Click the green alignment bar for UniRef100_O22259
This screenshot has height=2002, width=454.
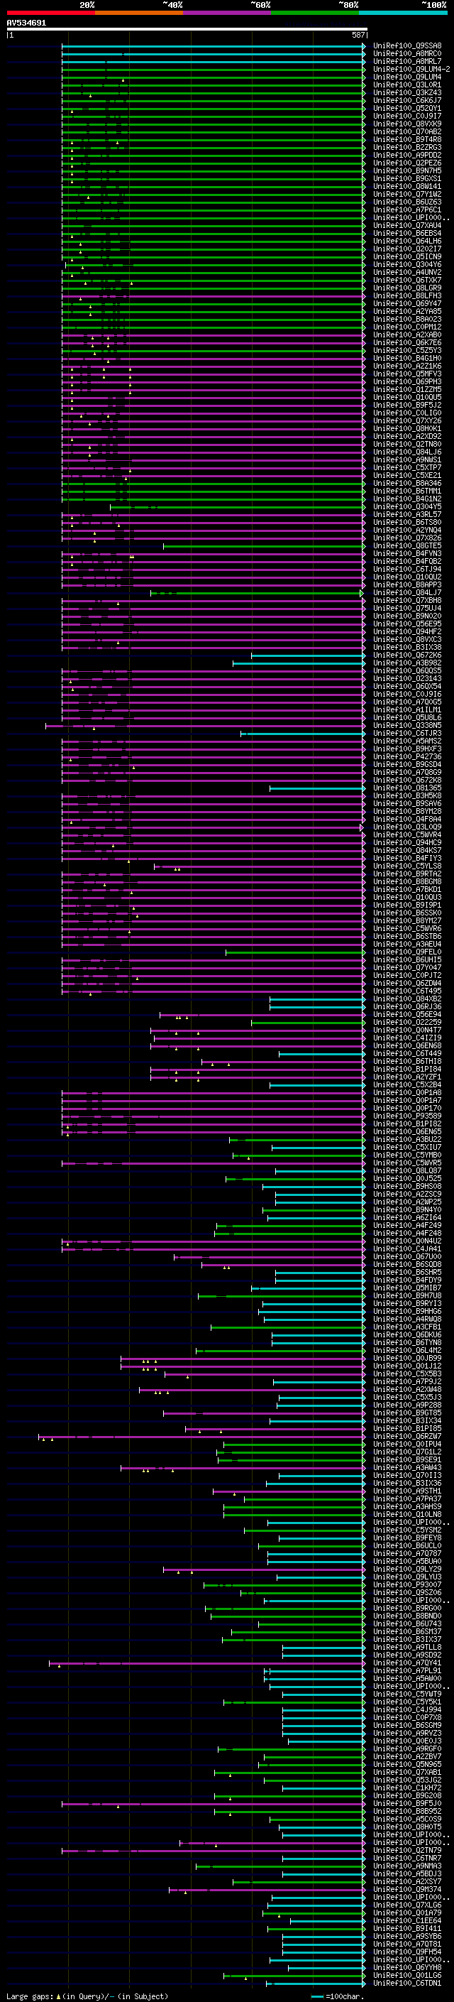(307, 1023)
